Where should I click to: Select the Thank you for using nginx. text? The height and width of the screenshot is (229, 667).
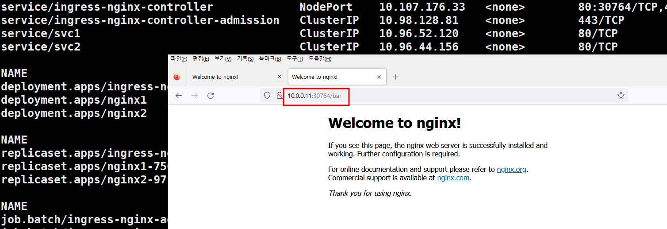370,193
